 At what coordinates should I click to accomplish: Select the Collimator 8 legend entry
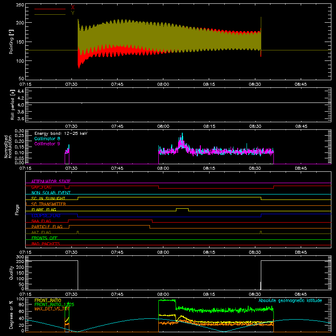coord(47,139)
